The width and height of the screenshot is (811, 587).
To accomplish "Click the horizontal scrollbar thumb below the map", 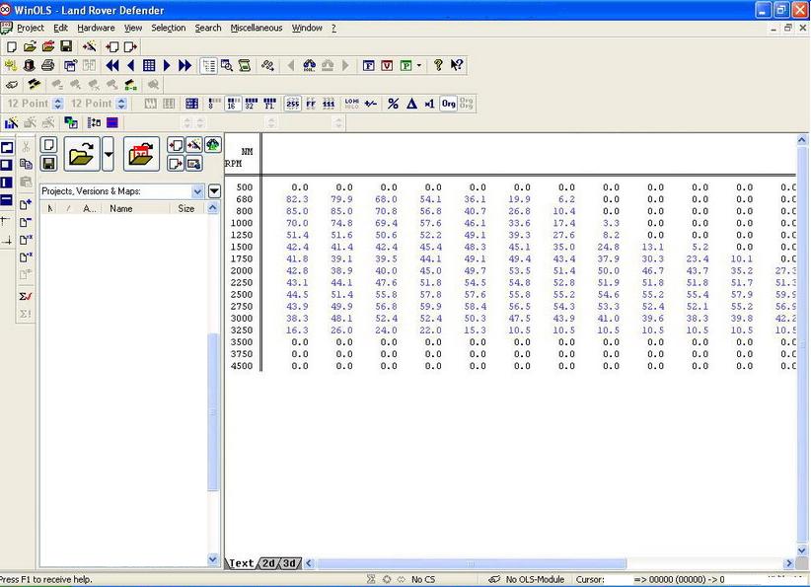I will tap(472, 563).
